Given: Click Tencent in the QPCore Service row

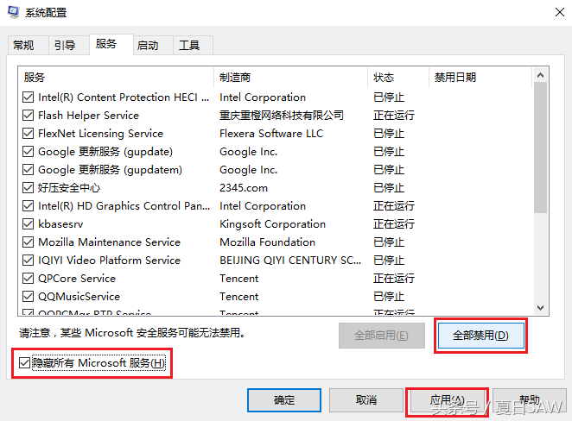Looking at the screenshot, I should [x=239, y=279].
